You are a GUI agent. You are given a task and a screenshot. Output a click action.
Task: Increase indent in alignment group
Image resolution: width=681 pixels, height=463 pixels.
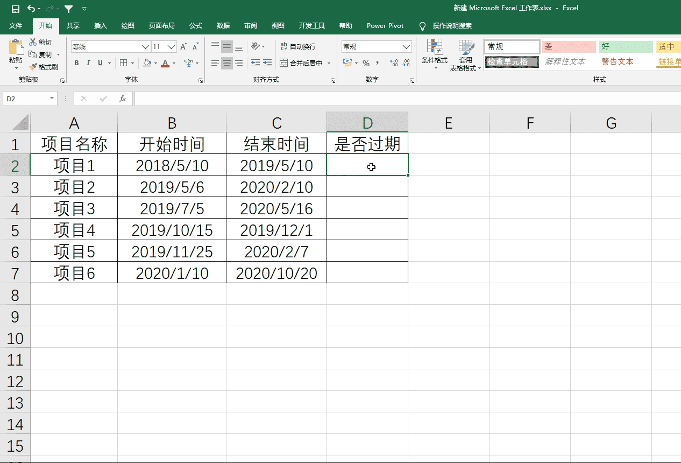(x=267, y=64)
